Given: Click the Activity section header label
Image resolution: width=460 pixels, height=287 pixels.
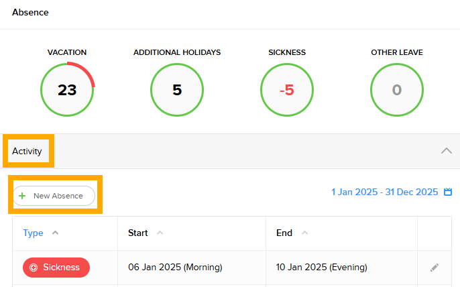Looking at the screenshot, I should [x=27, y=152].
